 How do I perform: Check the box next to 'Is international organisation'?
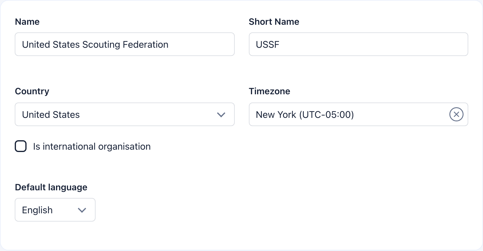tap(21, 146)
